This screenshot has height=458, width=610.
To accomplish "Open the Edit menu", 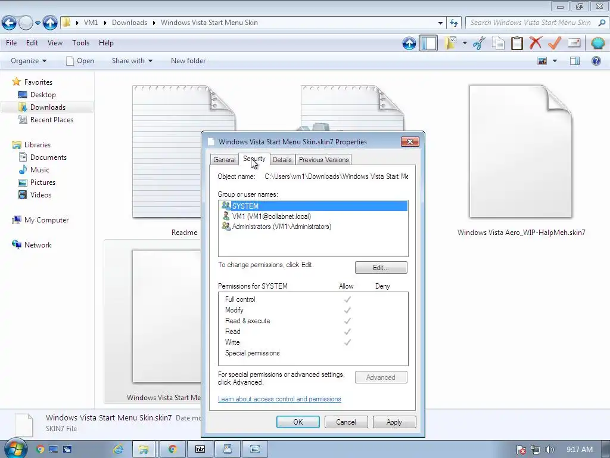I will click(32, 43).
